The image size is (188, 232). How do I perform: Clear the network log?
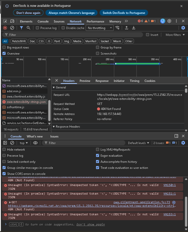click(x=12, y=28)
